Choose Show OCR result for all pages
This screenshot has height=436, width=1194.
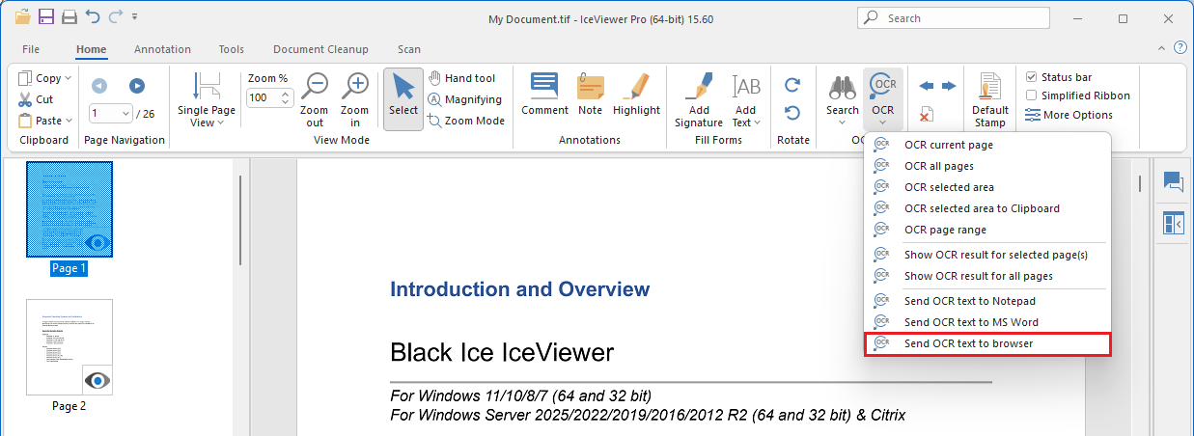click(x=987, y=276)
